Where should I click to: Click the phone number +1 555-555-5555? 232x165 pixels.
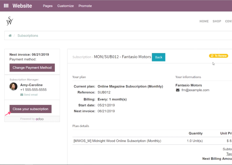[x=33, y=90]
